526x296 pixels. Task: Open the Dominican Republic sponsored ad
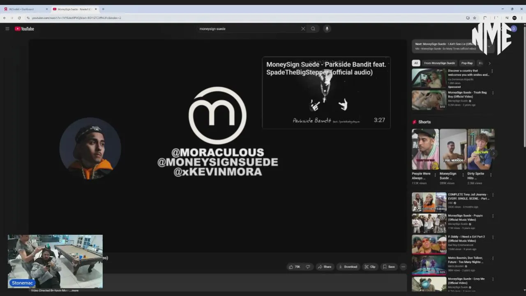click(429, 79)
